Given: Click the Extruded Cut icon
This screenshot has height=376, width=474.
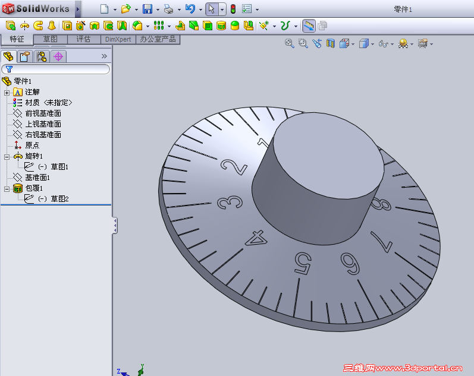Looking at the screenshot, I should [x=67, y=26].
